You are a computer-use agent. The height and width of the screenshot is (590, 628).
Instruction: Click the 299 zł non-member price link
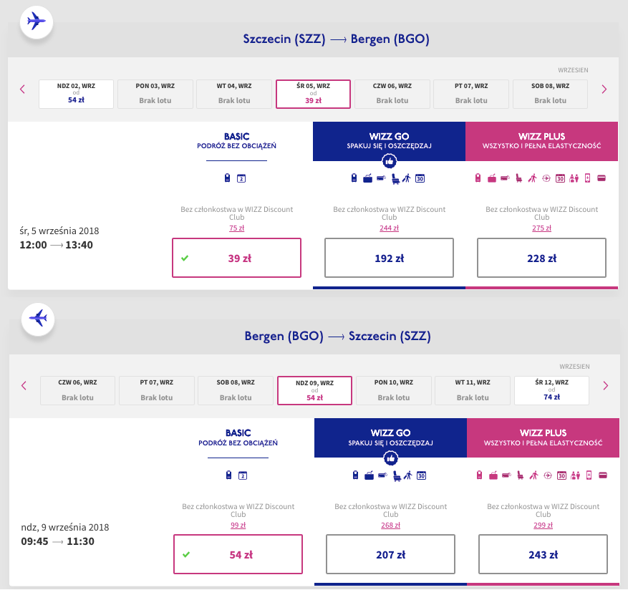click(x=542, y=525)
